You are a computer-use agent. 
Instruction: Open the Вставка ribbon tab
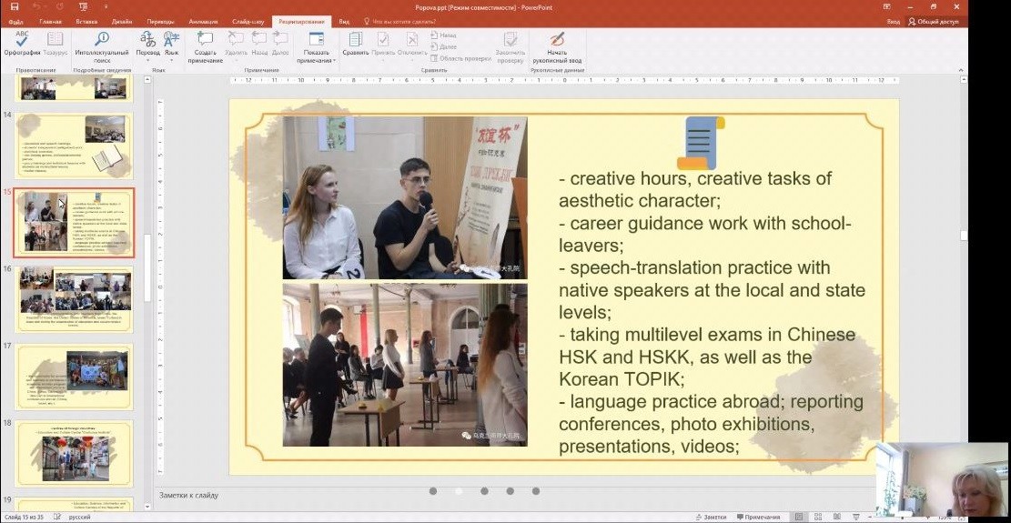pos(85,21)
